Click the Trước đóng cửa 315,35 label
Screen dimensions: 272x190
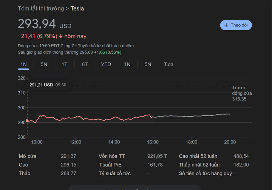[242, 93]
